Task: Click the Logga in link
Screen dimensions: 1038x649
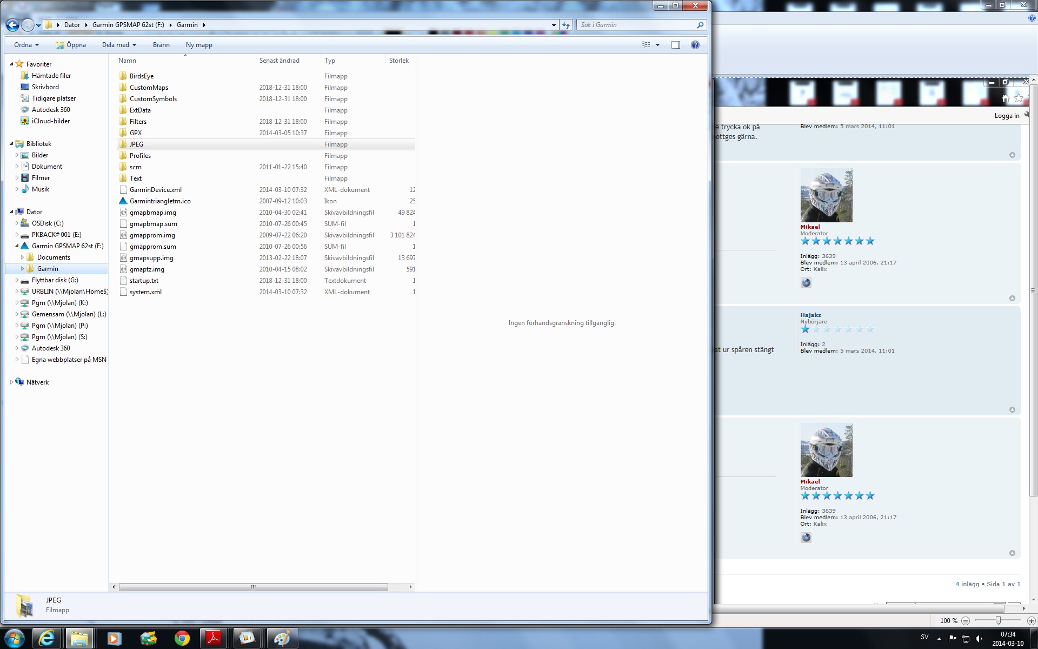Action: point(1007,116)
